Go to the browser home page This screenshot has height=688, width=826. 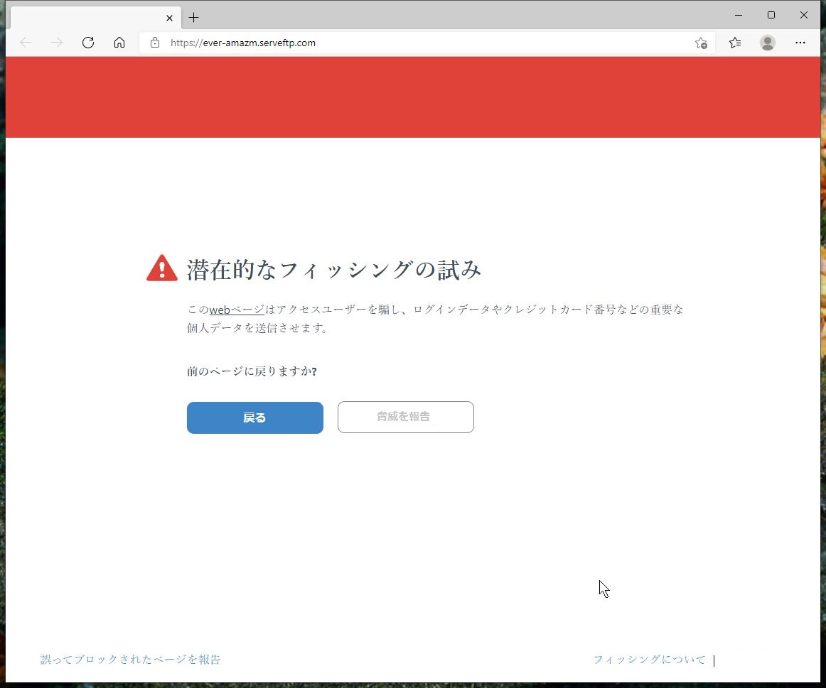pos(119,43)
